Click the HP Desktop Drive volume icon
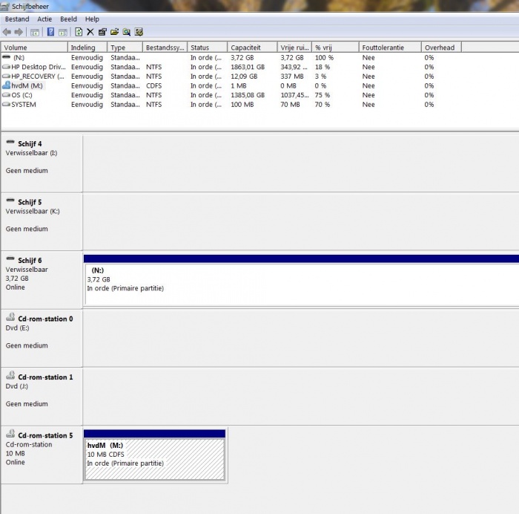 pos(6,67)
